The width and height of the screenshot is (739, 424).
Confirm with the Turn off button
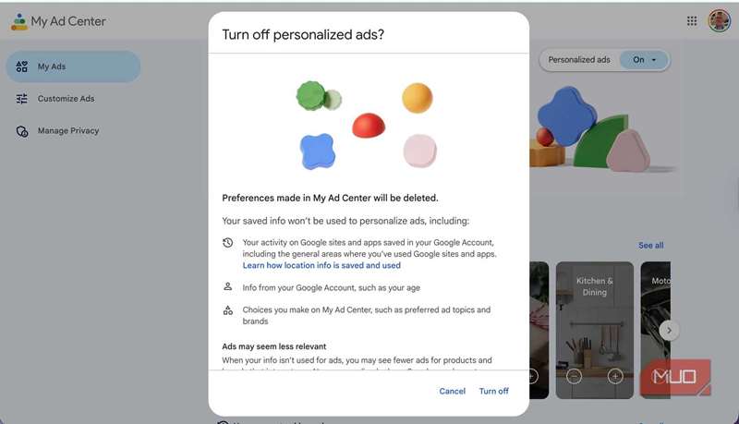[x=493, y=391]
